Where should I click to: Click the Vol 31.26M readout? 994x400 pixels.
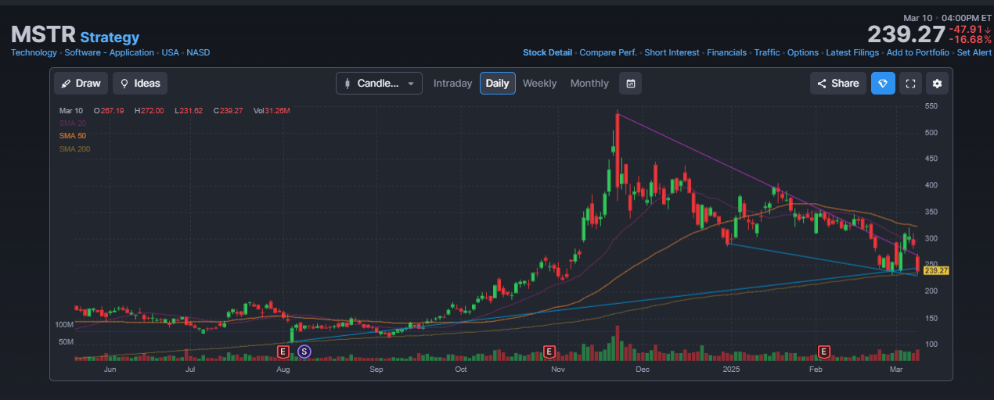pos(272,111)
